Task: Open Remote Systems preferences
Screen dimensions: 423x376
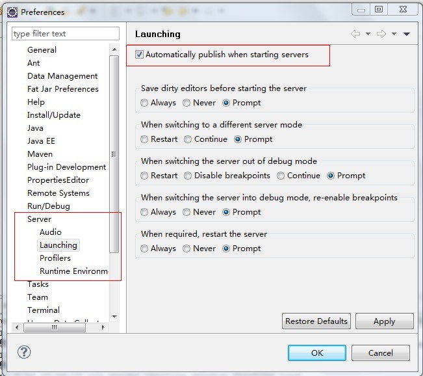Action: point(58,193)
